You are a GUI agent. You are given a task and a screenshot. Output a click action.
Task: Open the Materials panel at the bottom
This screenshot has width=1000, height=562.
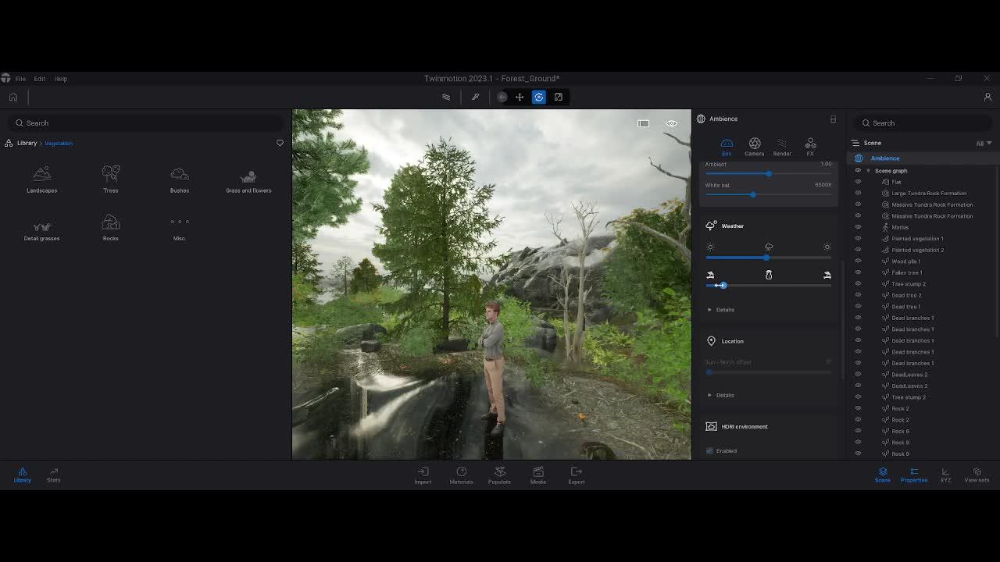click(461, 476)
